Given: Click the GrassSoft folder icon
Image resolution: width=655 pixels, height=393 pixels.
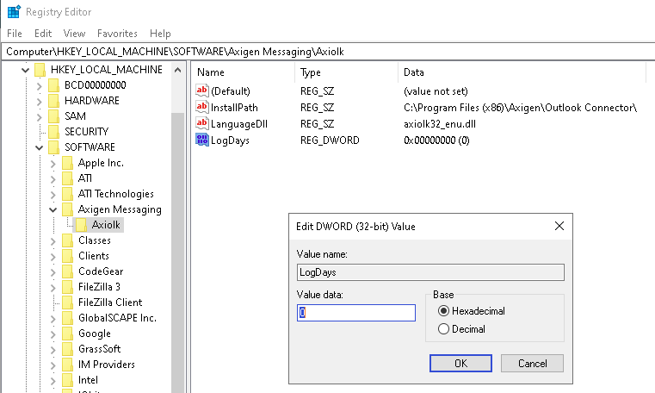Looking at the screenshot, I should [68, 349].
